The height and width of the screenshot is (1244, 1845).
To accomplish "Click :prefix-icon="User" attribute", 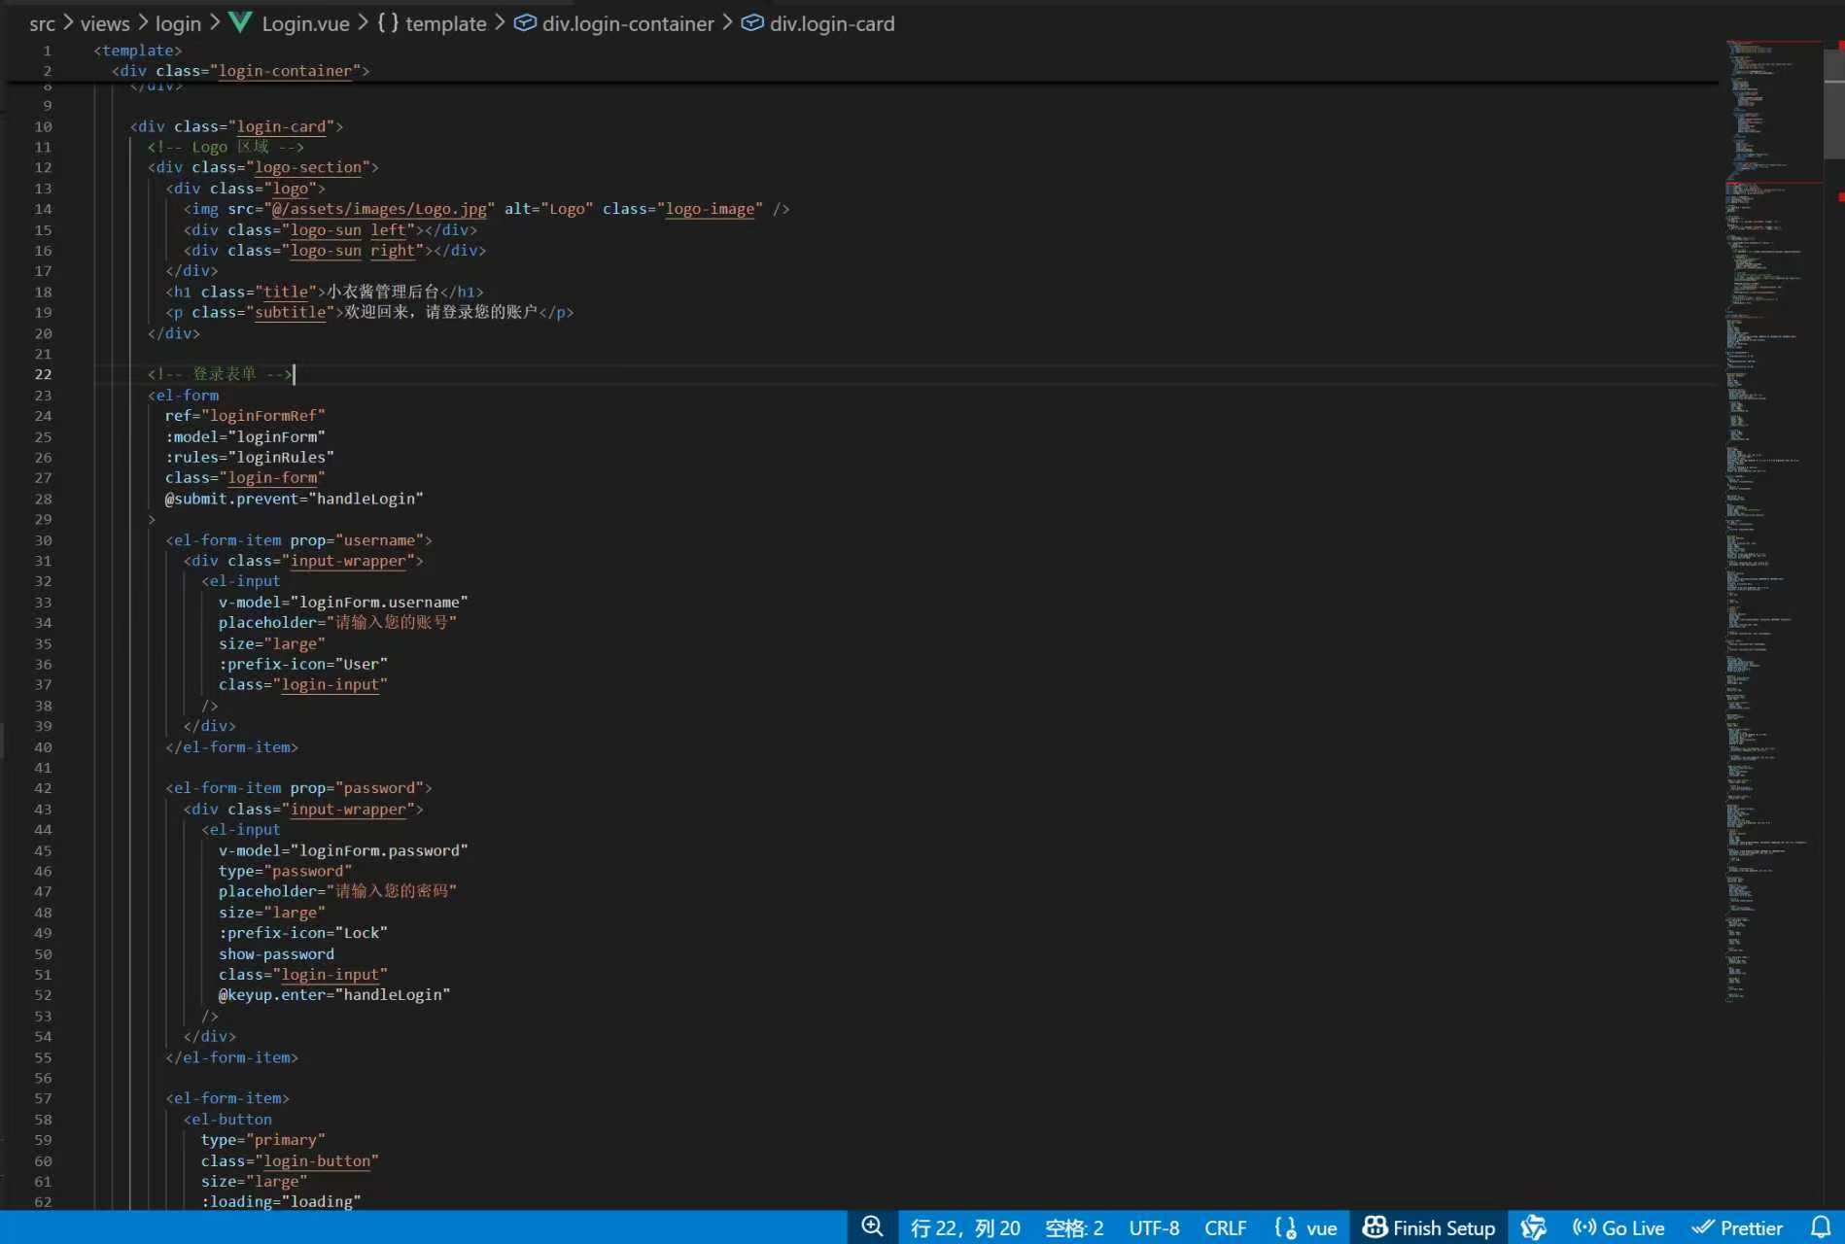I will [x=302, y=665].
